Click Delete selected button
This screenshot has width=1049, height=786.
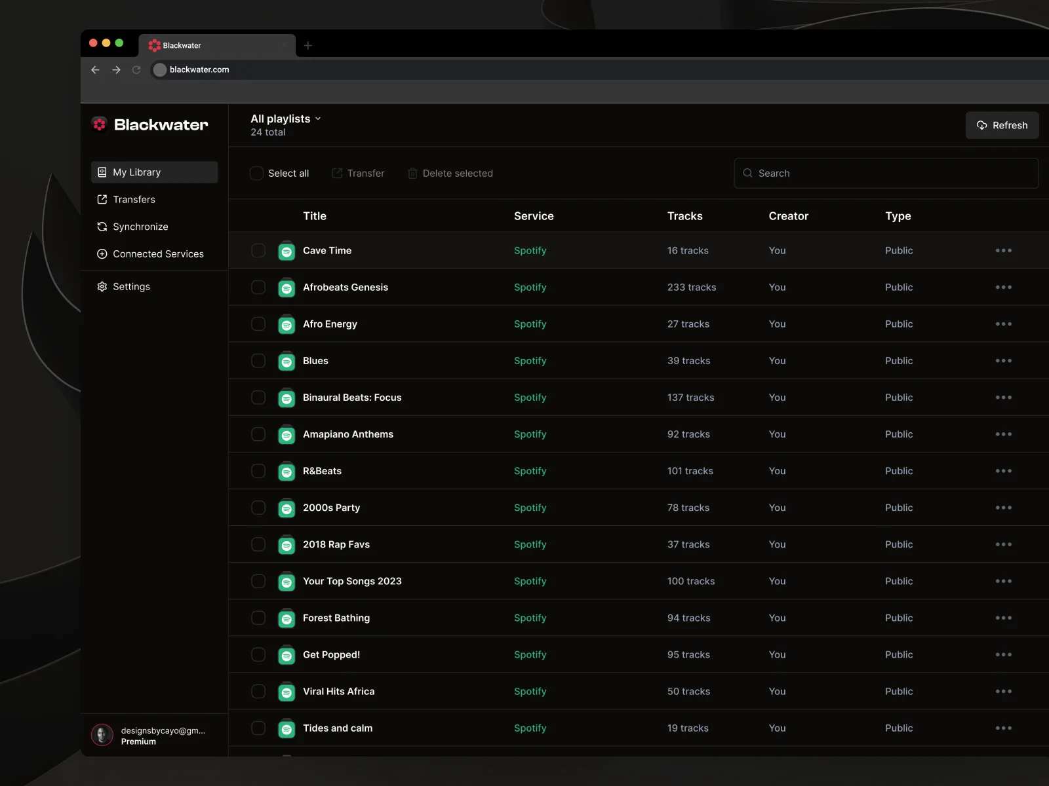450,174
